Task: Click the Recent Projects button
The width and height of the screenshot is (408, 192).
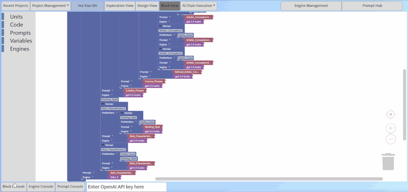Action: pyautogui.click(x=16, y=5)
